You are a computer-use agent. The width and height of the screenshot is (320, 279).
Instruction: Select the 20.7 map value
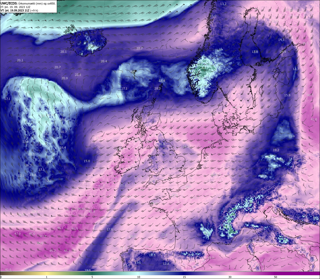[x=57, y=67]
